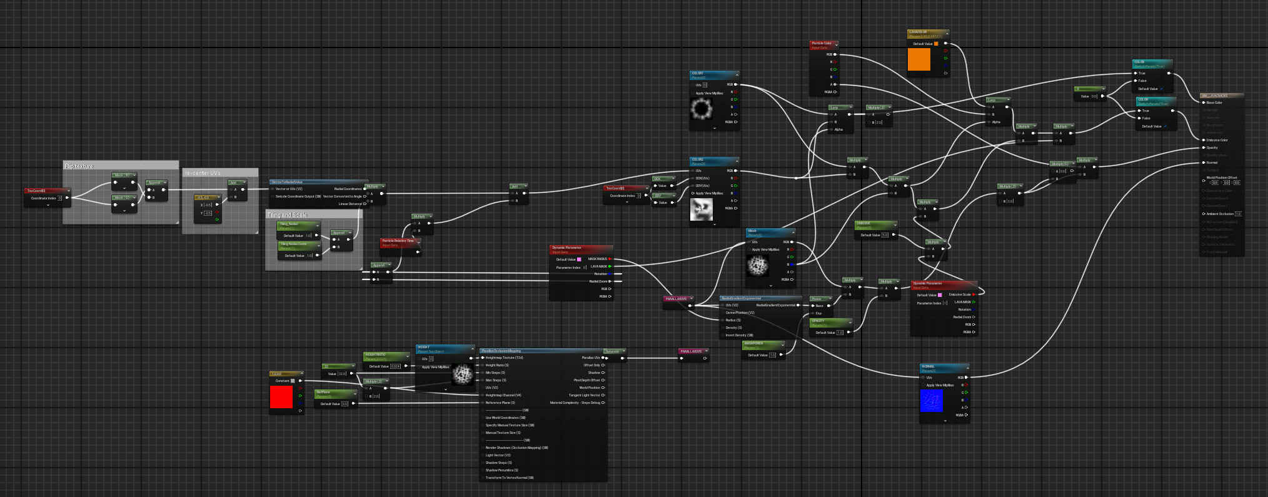
Task: Expand the Mask (R) node dropdown arrow
Action: (x=133, y=176)
